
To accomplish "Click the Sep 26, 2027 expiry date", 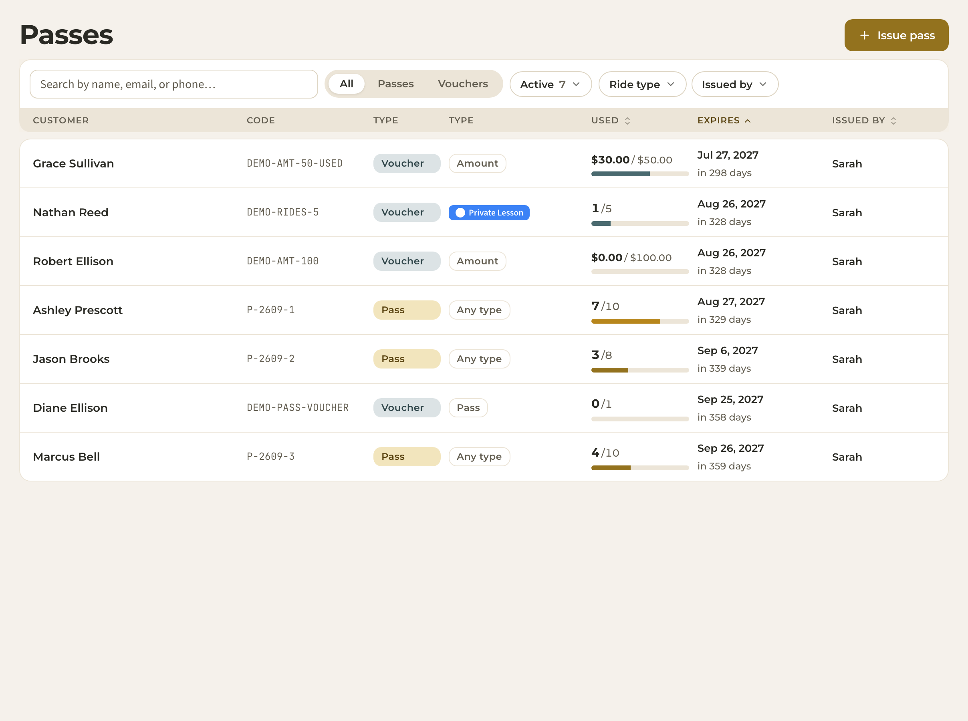I will [x=730, y=449].
